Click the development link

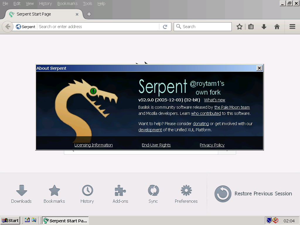click(150, 130)
